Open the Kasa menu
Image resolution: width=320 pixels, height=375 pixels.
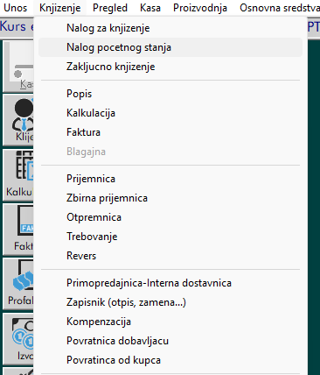click(x=150, y=8)
